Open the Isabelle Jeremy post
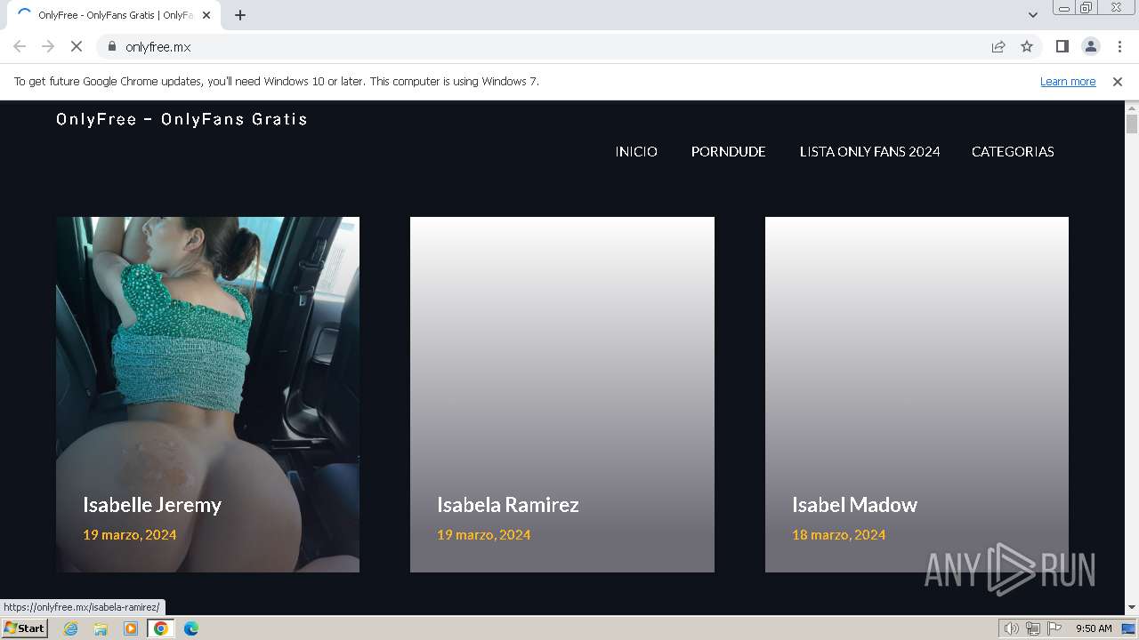The image size is (1139, 640). [152, 505]
